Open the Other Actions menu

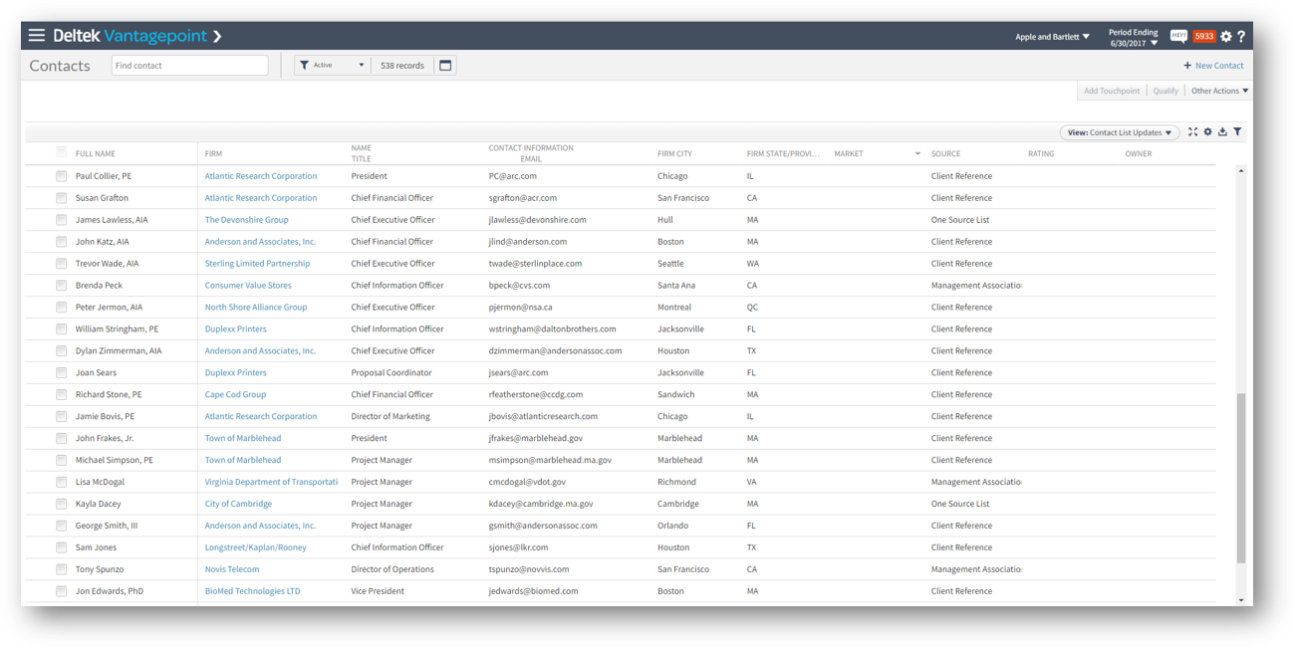click(x=1218, y=90)
